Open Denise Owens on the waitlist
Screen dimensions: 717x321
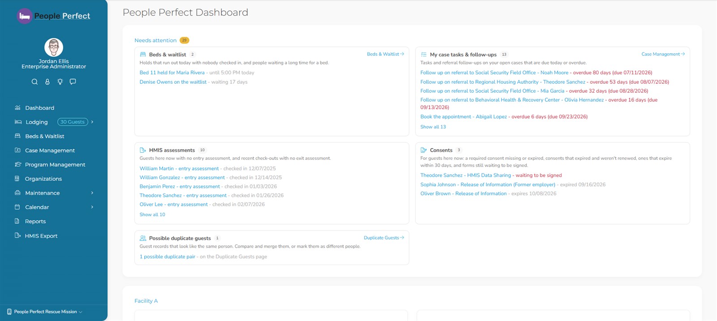coord(173,82)
